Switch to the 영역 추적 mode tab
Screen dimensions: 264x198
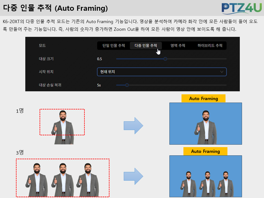(178, 46)
